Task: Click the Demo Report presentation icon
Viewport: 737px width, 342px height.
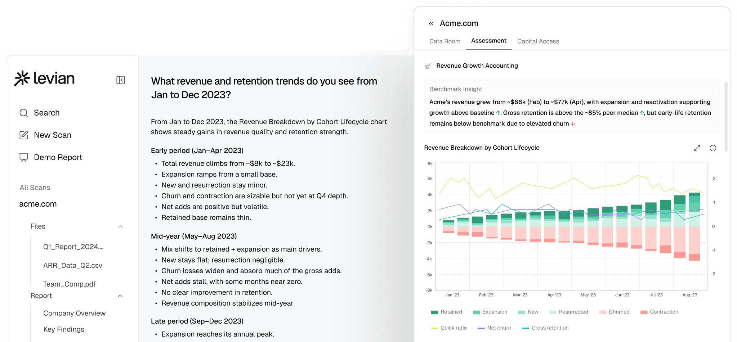Action: click(x=24, y=158)
